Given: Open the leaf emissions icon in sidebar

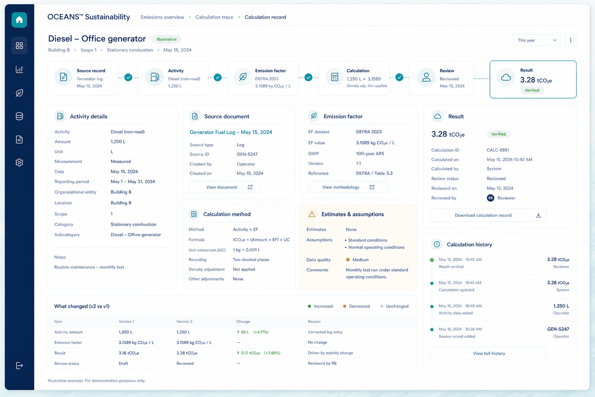Looking at the screenshot, I should click(x=19, y=93).
